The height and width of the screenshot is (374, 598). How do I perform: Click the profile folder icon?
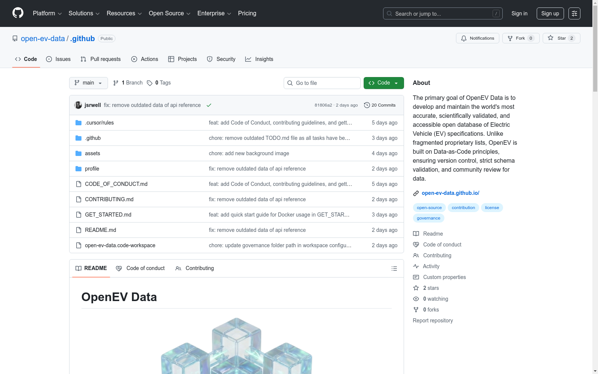pyautogui.click(x=78, y=169)
